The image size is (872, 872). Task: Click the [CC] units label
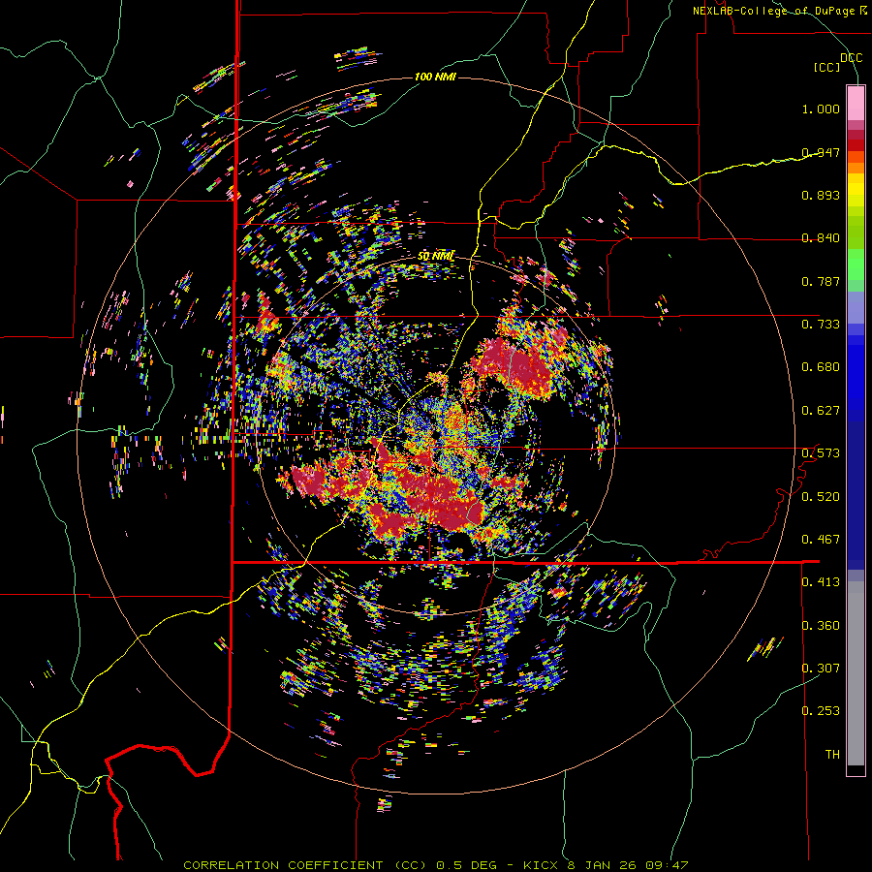[826, 67]
